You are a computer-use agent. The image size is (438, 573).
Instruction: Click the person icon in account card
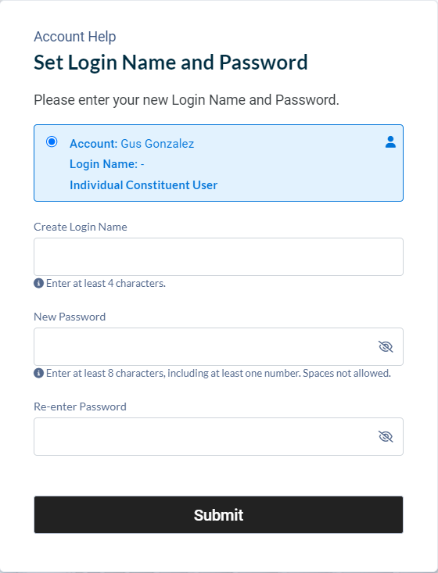(x=390, y=141)
